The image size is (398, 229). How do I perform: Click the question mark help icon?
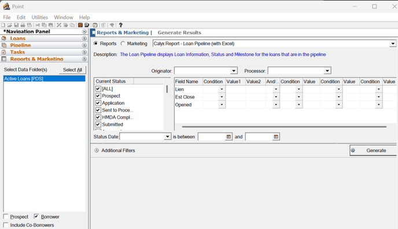point(120,25)
